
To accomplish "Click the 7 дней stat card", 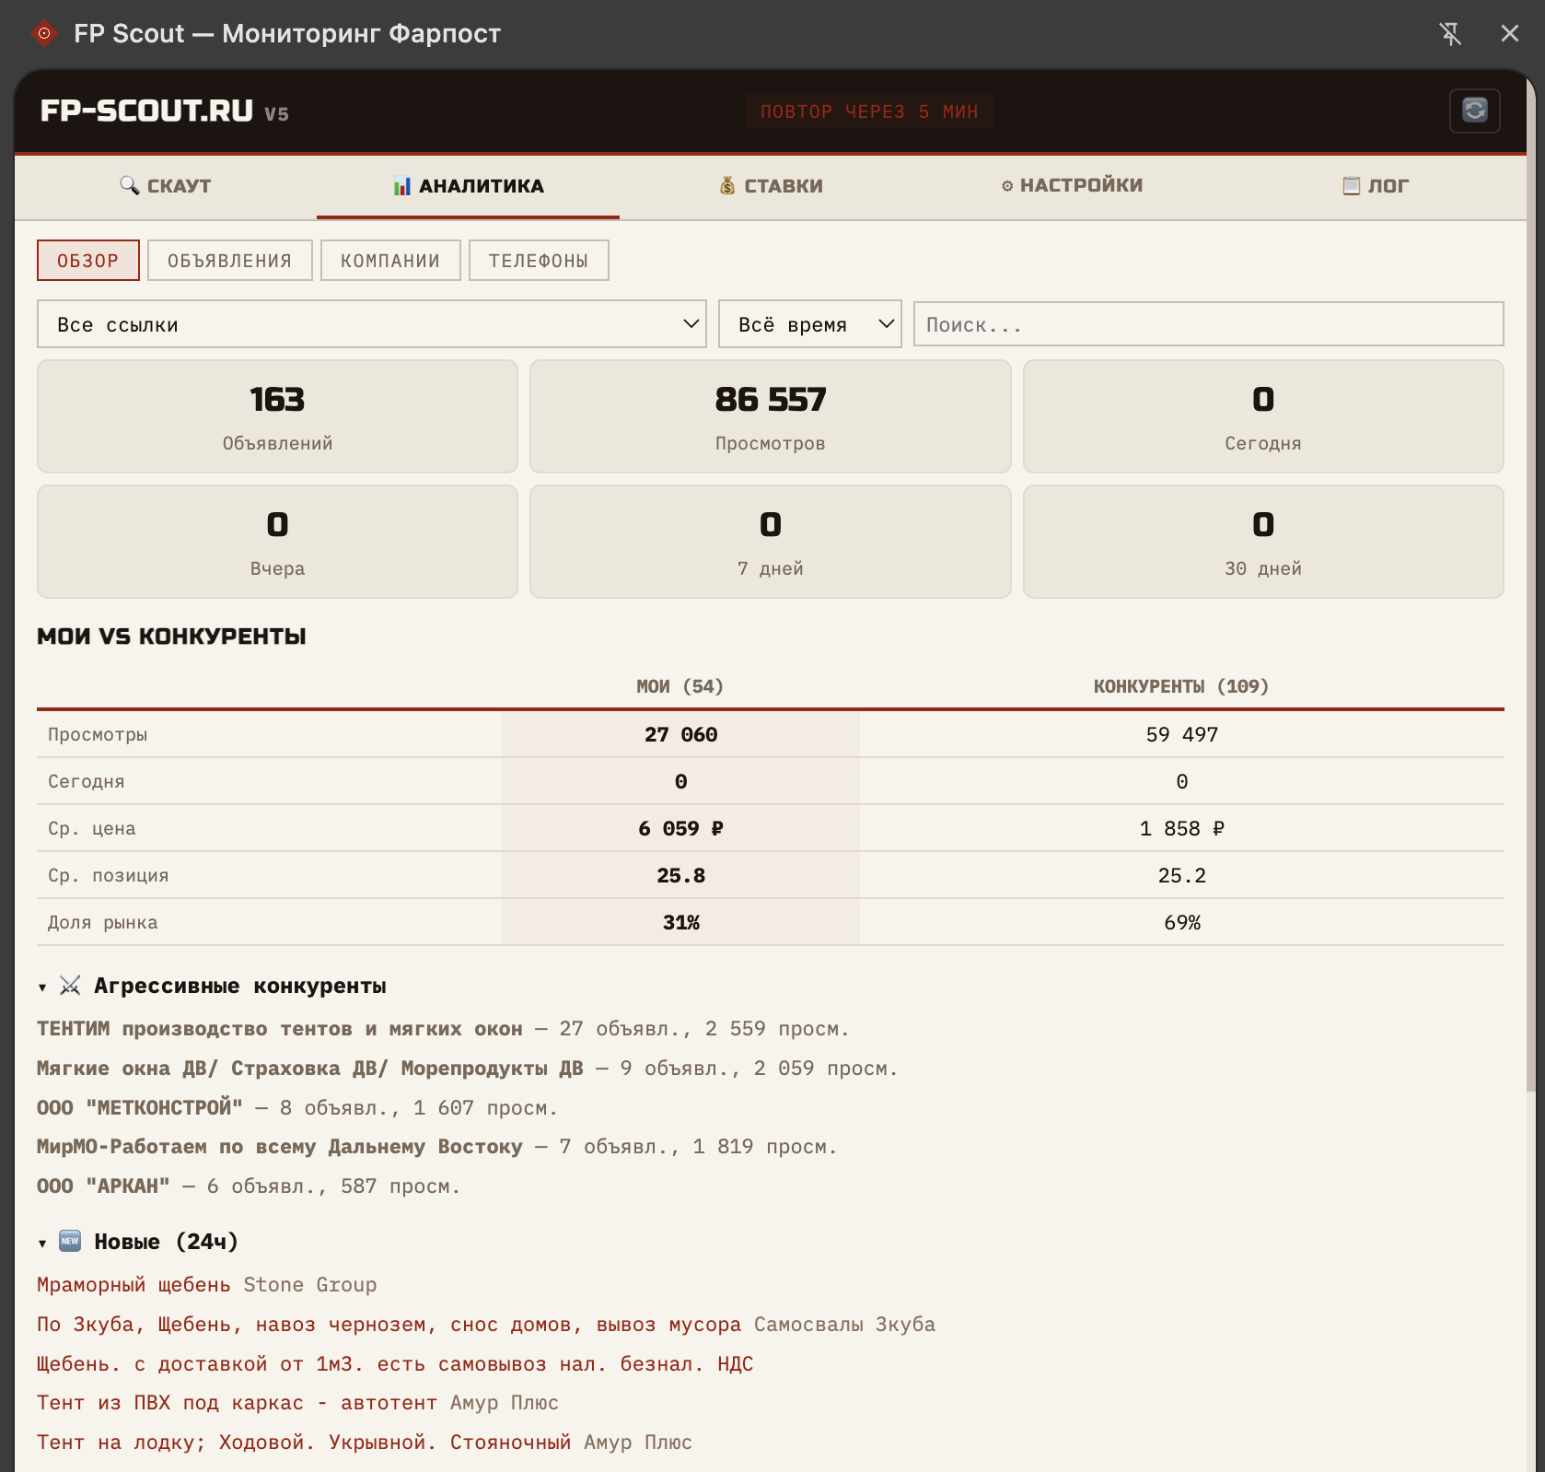I will [x=771, y=542].
